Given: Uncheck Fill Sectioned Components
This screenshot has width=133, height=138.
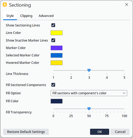Looking at the screenshot, I should [x=53, y=85].
